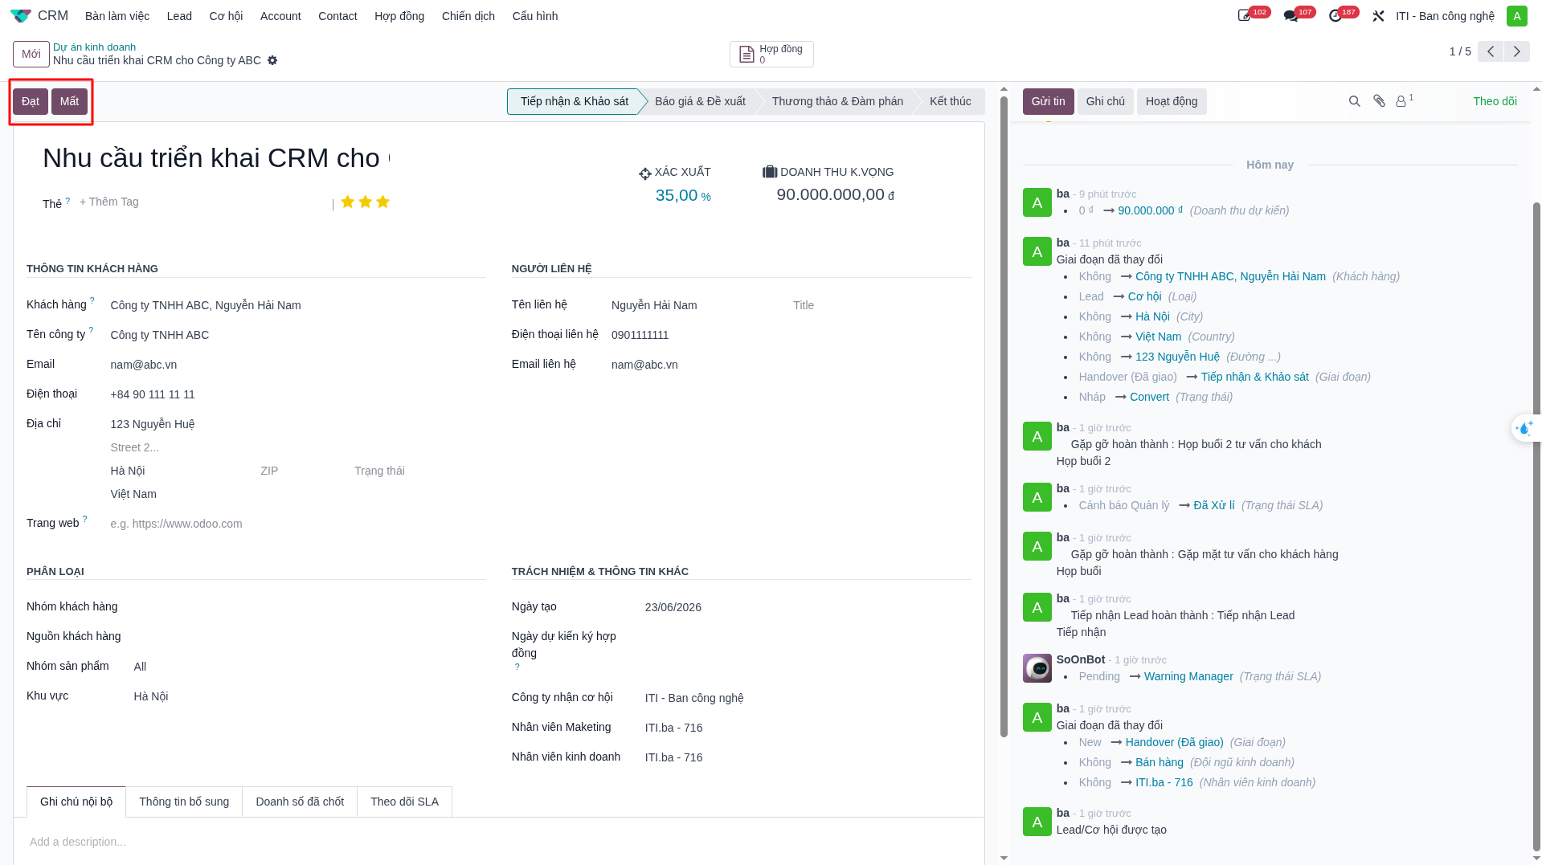1542x865 pixels.
Task: Move stage to Kết thúc
Action: point(950,101)
